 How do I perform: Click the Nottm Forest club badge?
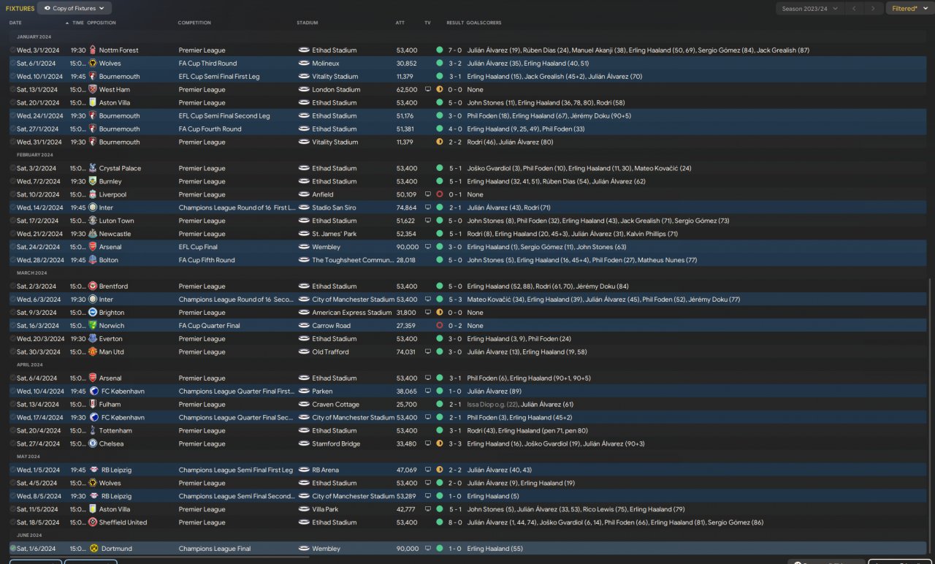[93, 50]
